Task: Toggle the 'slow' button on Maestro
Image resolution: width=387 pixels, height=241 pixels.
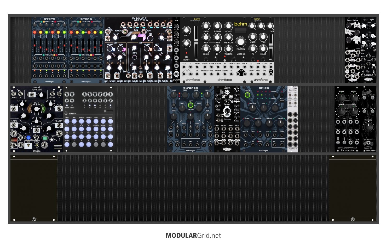Action: (111, 137)
